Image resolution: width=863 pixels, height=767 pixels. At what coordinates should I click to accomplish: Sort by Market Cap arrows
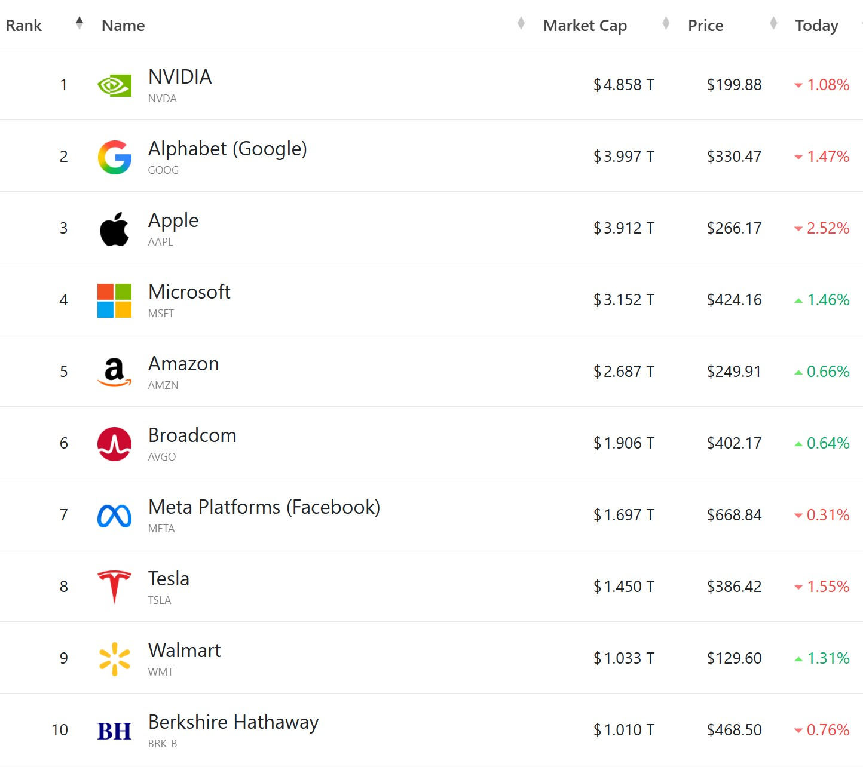(x=666, y=24)
